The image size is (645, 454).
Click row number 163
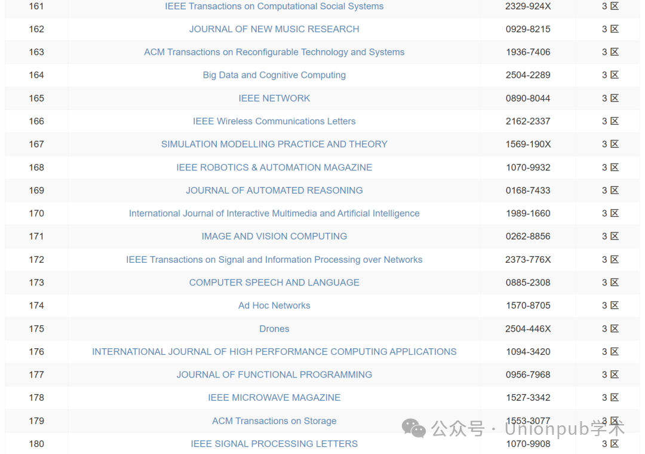tap(36, 53)
